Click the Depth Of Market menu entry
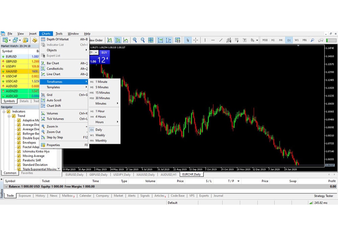 click(x=65, y=39)
